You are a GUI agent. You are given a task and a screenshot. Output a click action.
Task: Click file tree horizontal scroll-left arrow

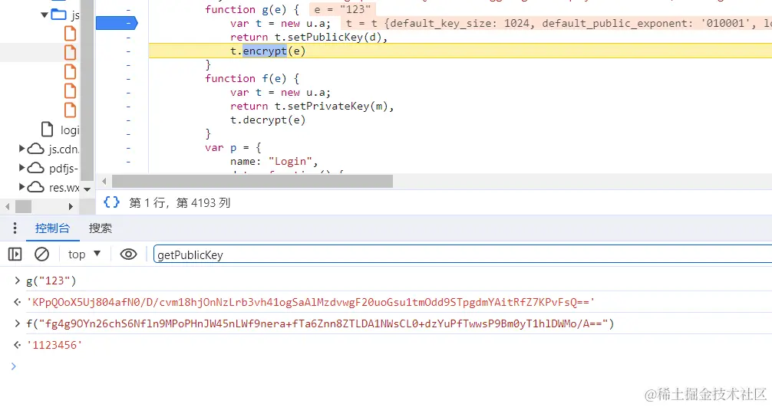pos(7,206)
